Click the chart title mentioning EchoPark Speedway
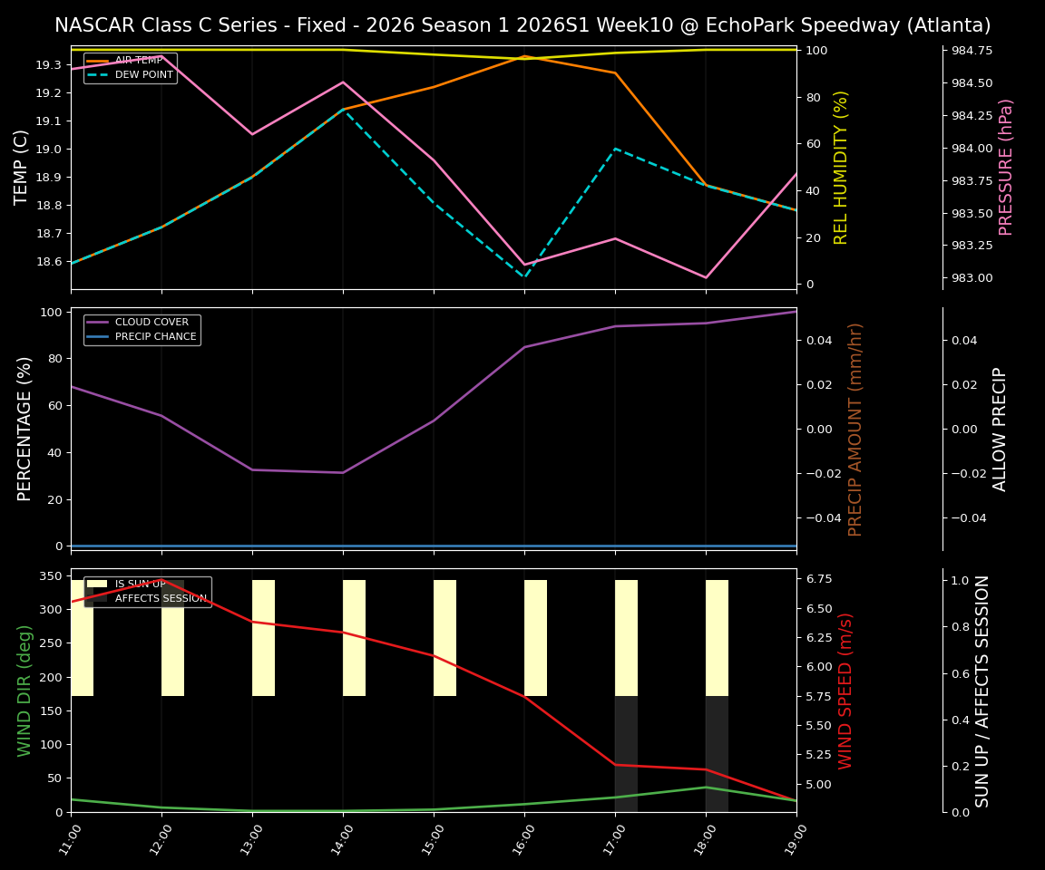 522,24
